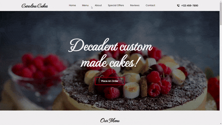Click the scrollbar track below the thumb
The image size is (222, 125).
tap(221, 74)
